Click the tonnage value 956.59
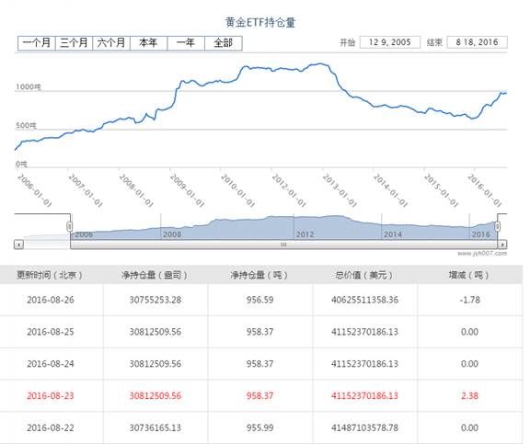530x444 pixels. click(259, 300)
